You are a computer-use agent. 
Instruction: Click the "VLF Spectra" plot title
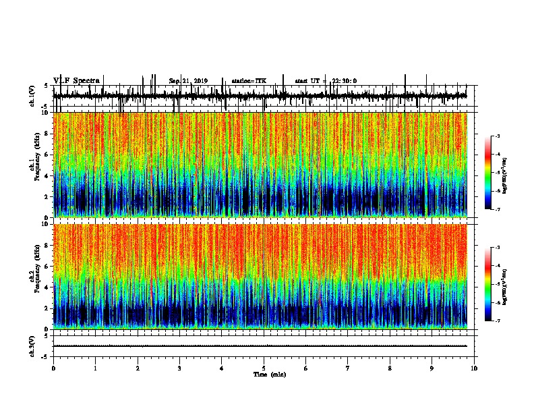point(76,81)
